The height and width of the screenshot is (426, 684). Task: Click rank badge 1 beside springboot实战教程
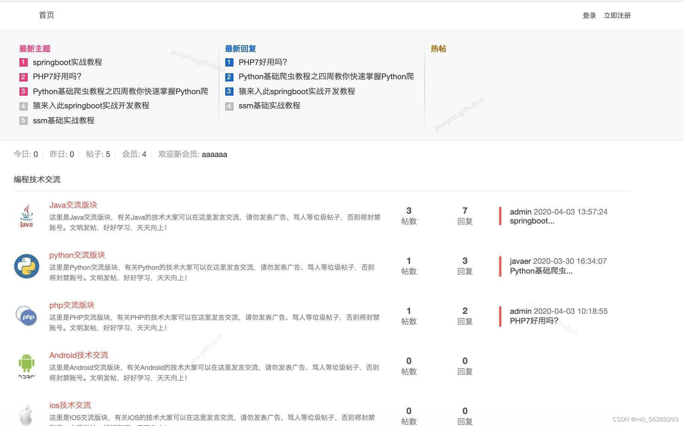pos(23,62)
